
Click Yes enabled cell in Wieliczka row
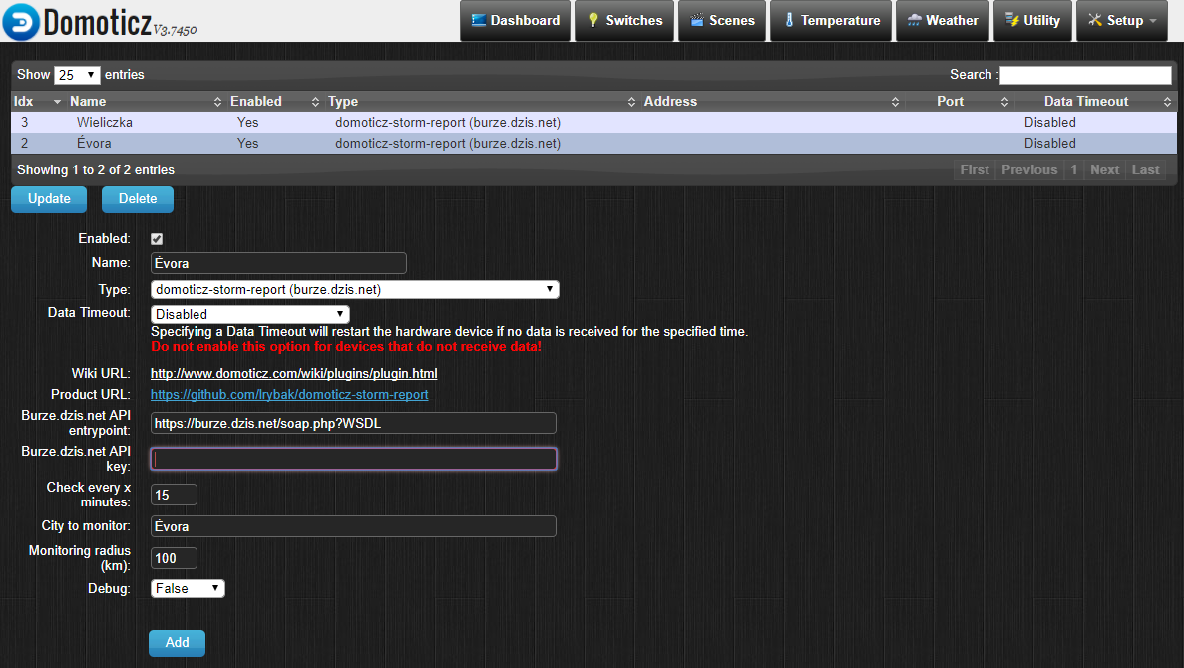pos(247,123)
